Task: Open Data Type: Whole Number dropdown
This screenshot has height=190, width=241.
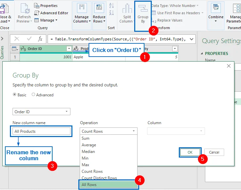Action: tap(175, 6)
